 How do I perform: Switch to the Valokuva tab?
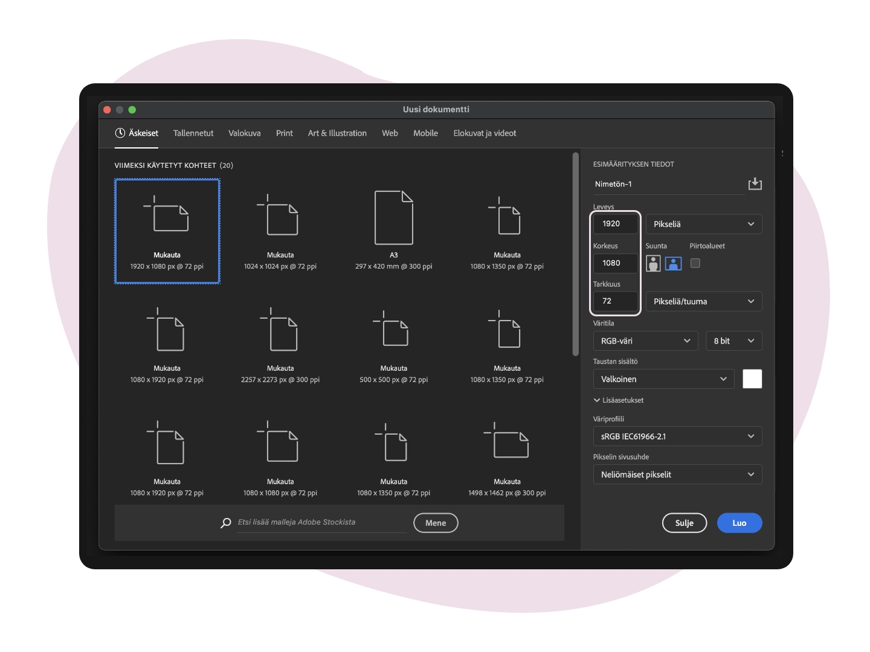tap(245, 133)
